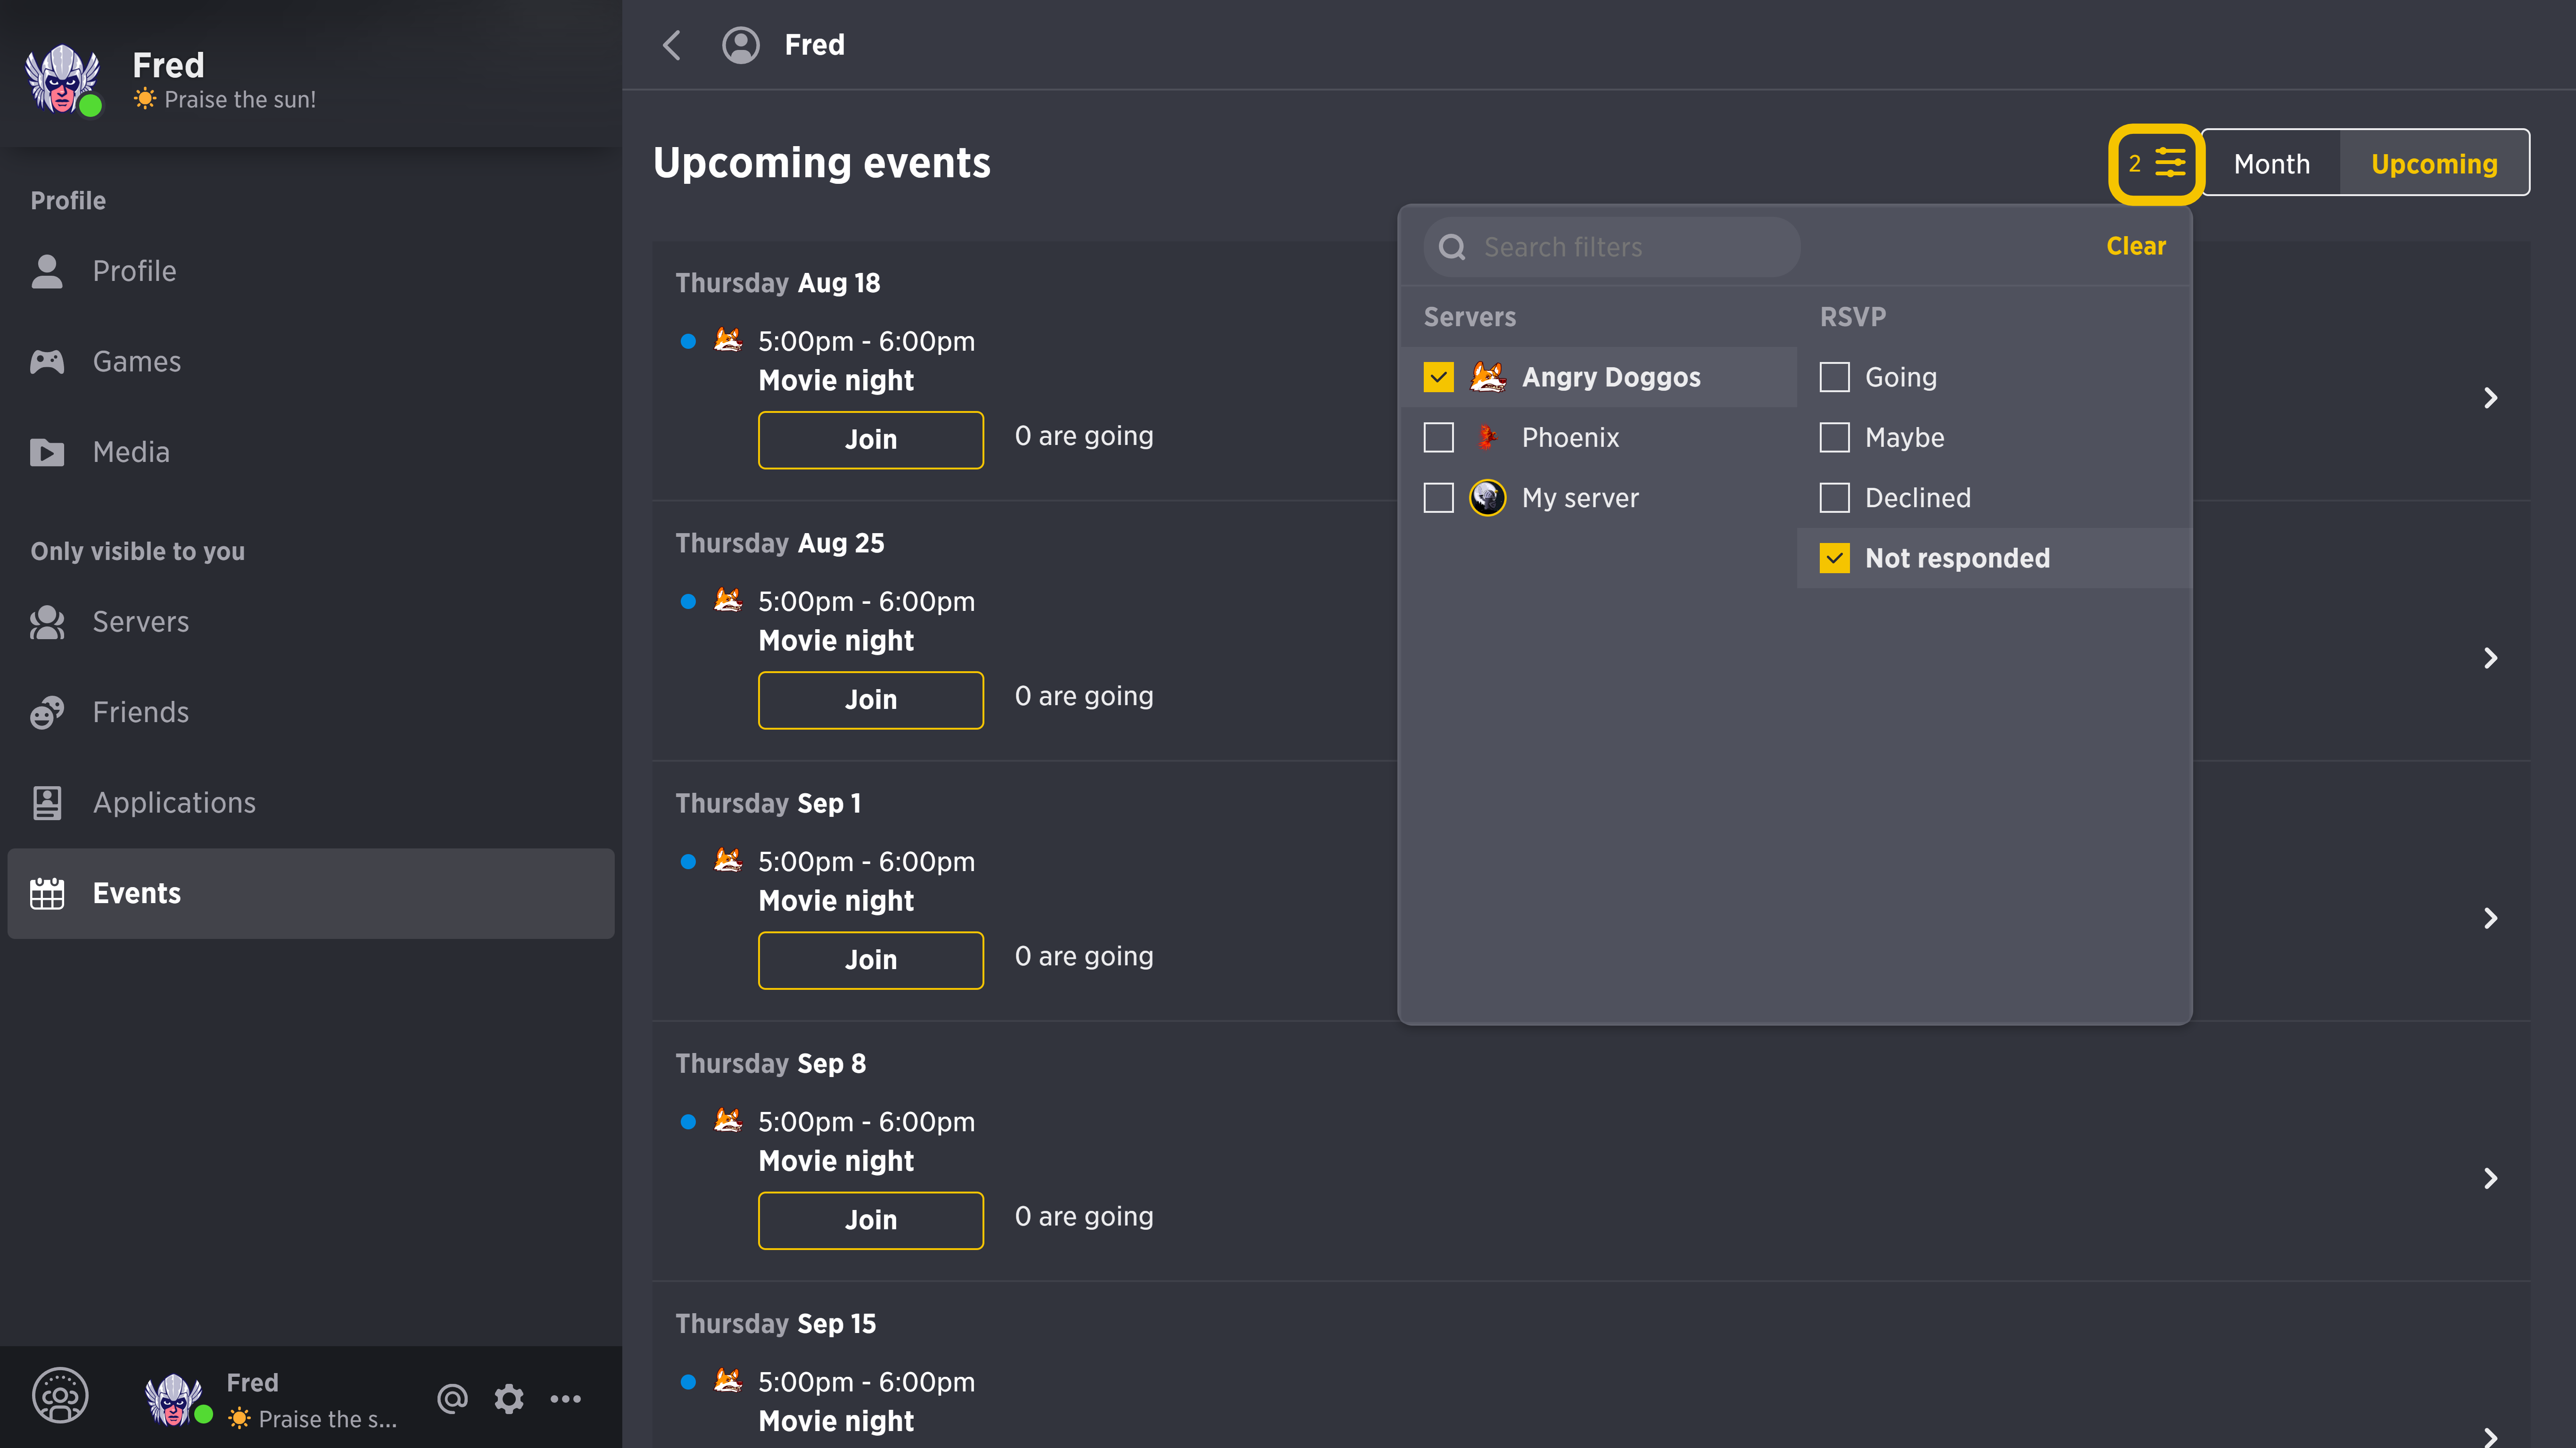This screenshot has width=2576, height=1448.
Task: Expand the Aug 18 Movie night event
Action: [x=2490, y=398]
